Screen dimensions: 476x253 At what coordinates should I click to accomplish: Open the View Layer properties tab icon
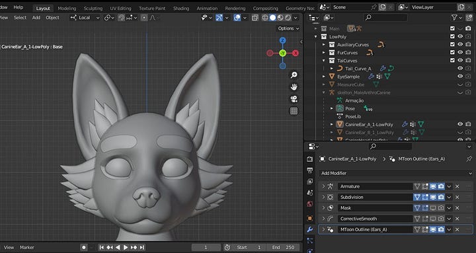click(309, 182)
